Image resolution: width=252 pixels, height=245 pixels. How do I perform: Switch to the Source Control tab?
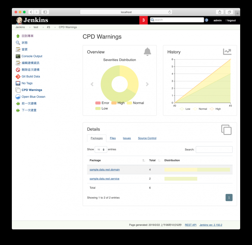147,138
